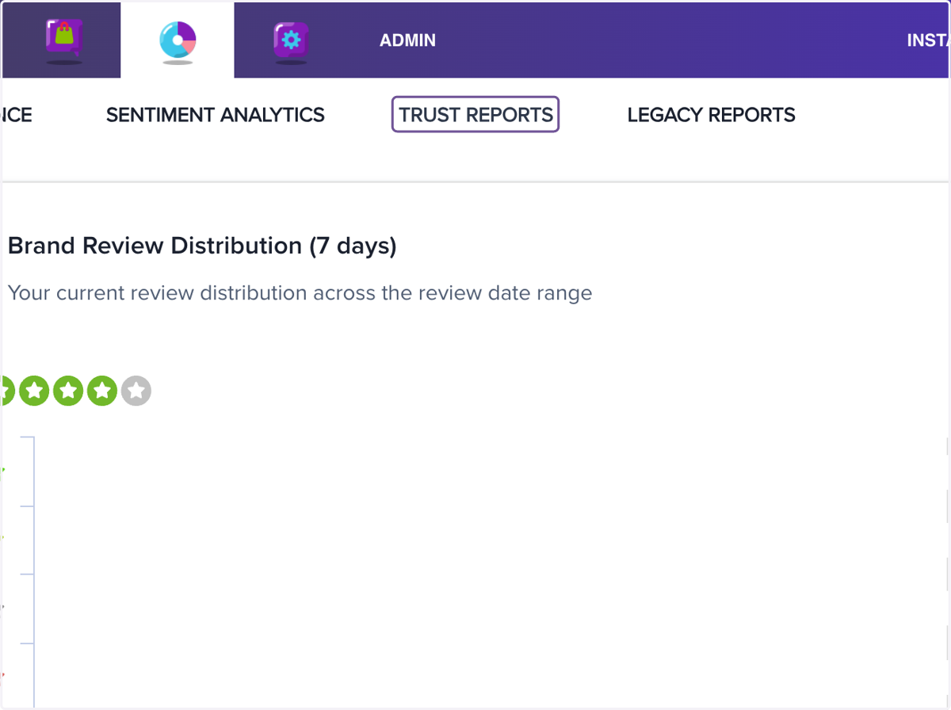Viewport: 951px width, 710px height.
Task: Click Brand Review Distribution (7 days) heading
Action: tap(202, 246)
